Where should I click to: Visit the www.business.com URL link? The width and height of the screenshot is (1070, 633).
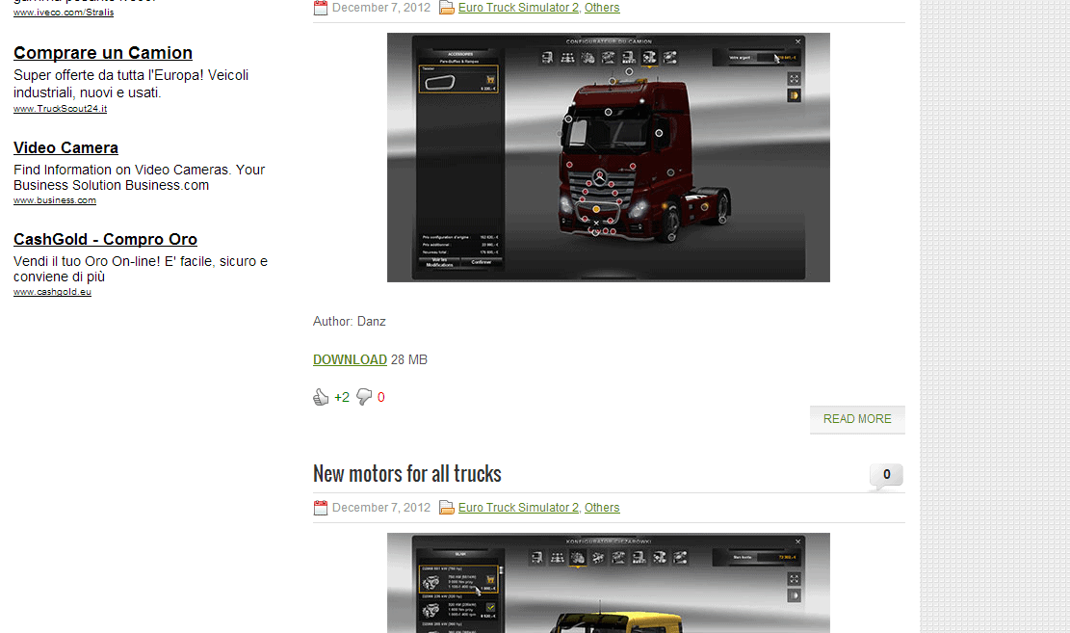click(x=55, y=200)
